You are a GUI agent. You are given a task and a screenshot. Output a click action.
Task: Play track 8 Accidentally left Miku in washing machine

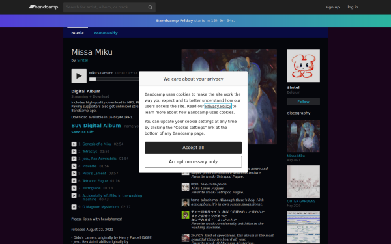[x=74, y=195]
